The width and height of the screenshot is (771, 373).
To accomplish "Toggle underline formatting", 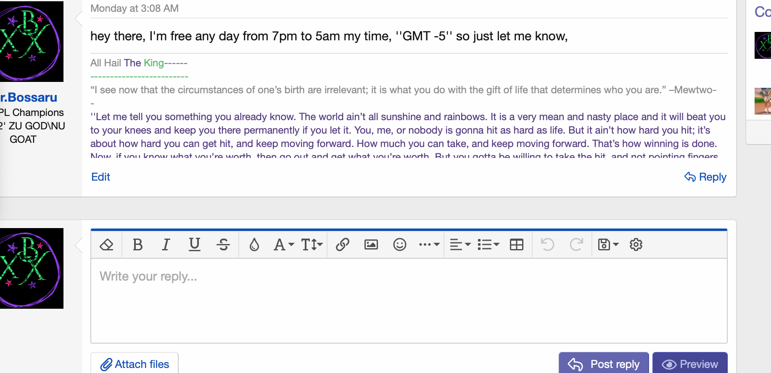I will [194, 244].
